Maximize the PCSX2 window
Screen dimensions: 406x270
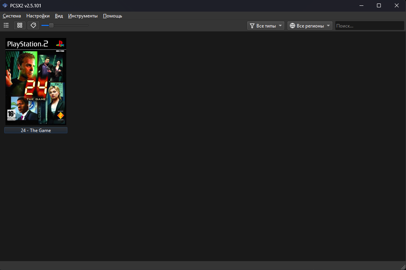pos(379,5)
